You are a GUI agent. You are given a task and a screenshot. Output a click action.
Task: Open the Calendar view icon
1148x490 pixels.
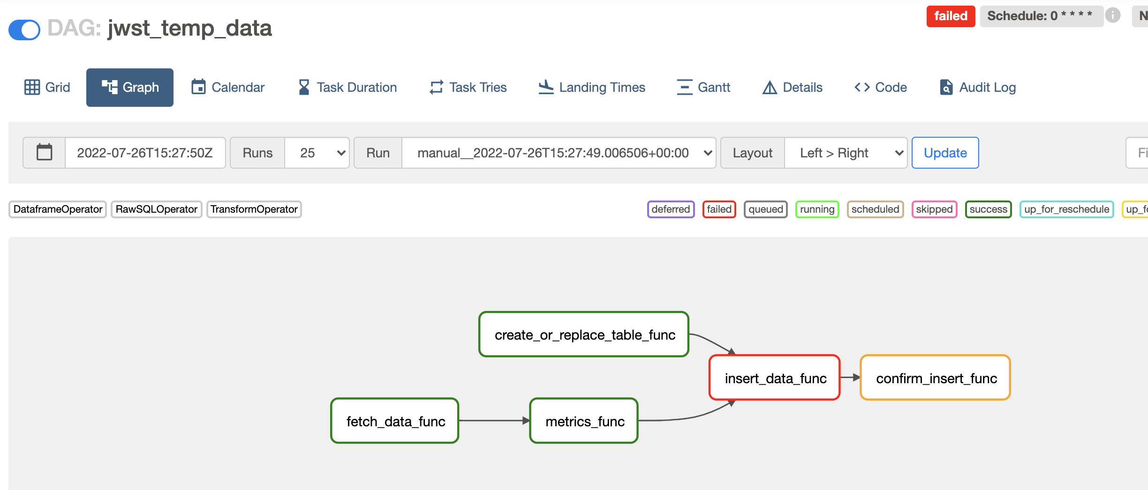pos(198,87)
